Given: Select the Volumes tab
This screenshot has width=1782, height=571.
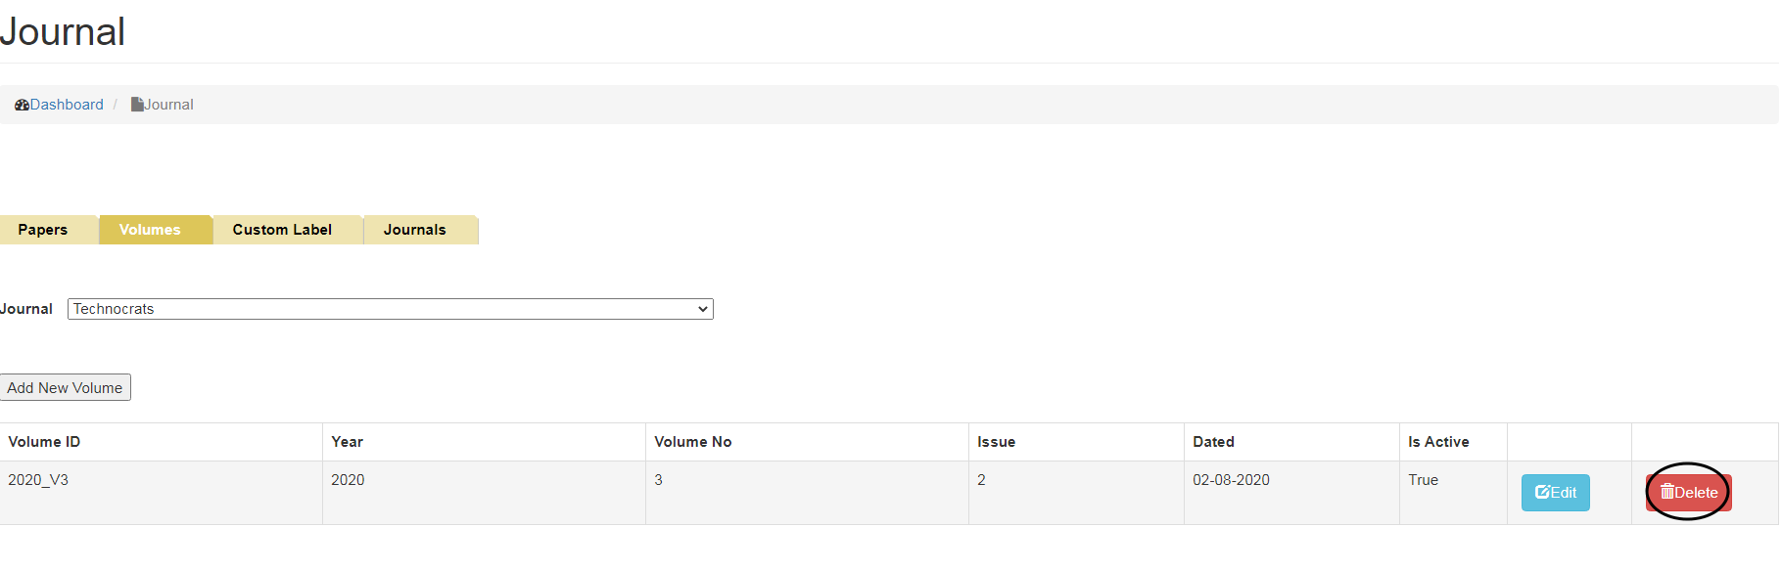Looking at the screenshot, I should (x=150, y=230).
